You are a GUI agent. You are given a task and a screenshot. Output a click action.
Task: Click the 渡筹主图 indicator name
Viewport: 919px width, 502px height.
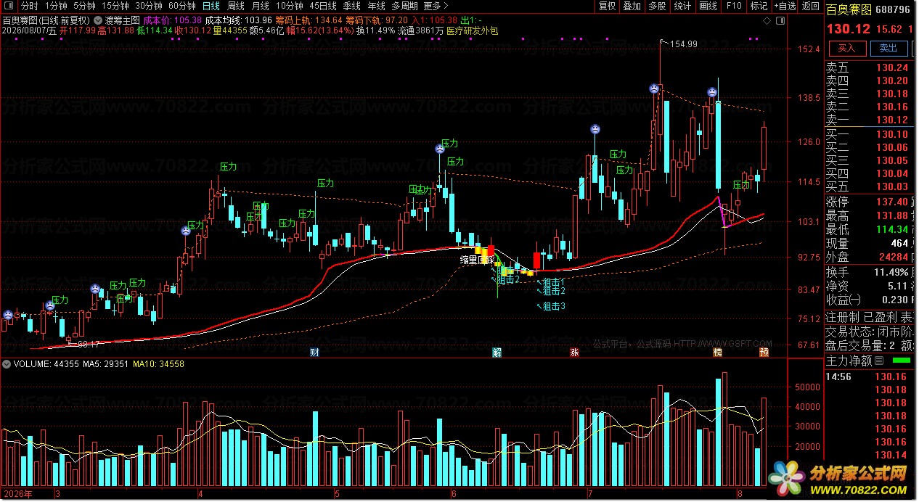coord(123,20)
